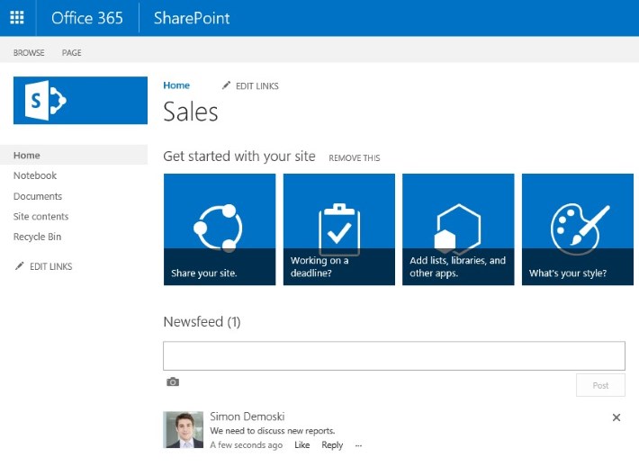Screen dimensions: 639x475
Task: Open more options ellipsis on the post
Action: coord(358,445)
